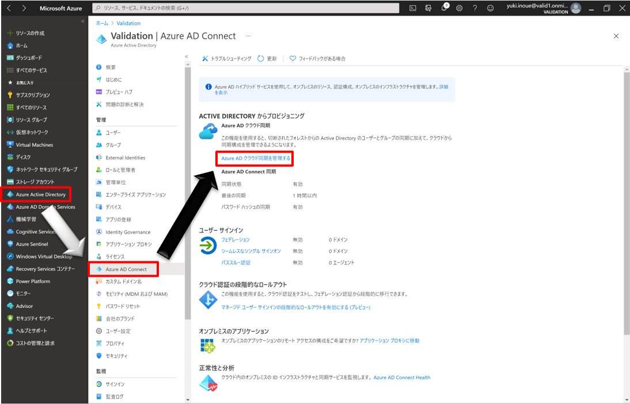
Task: Open ヘルプとサポート in sidebar
Action: (x=27, y=330)
